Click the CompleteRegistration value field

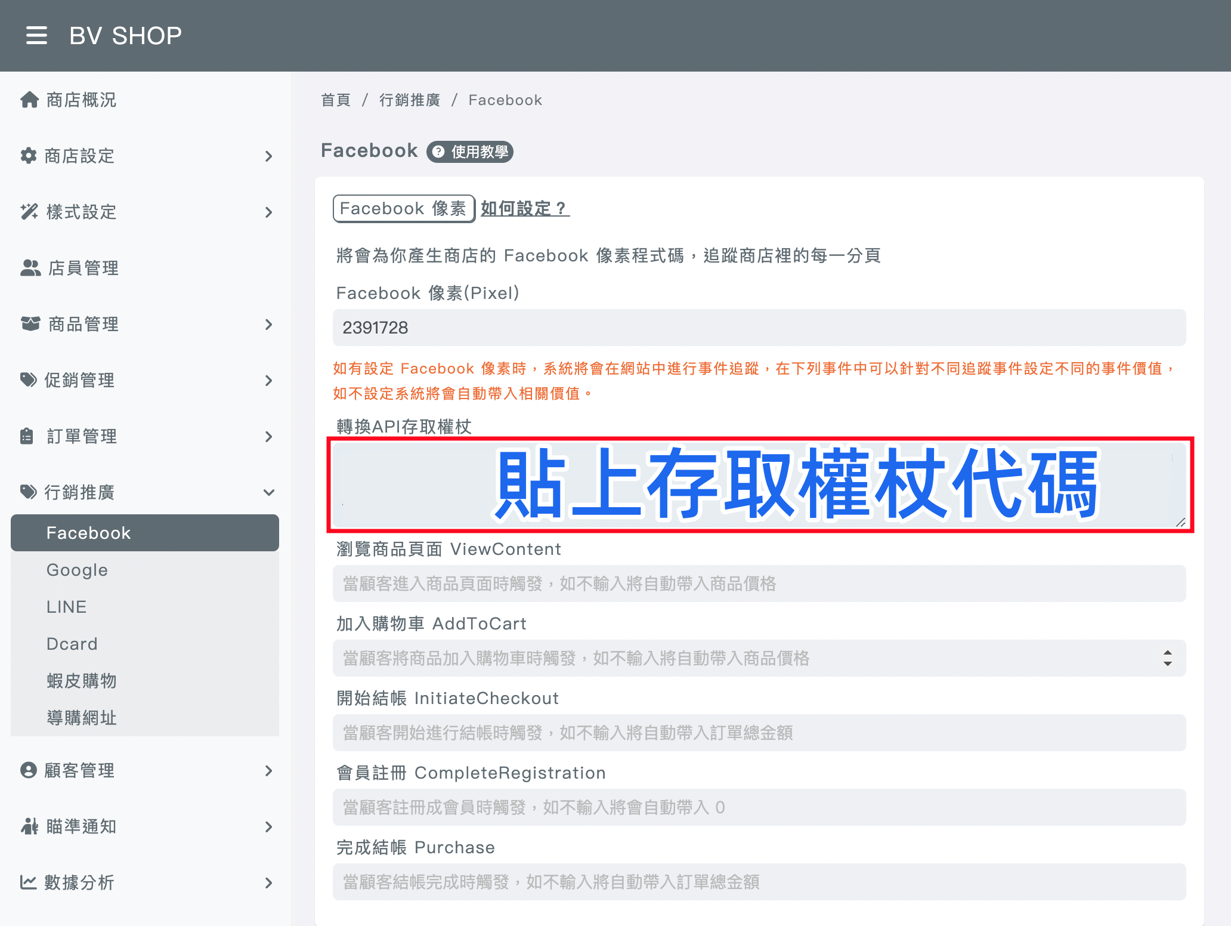pos(759,807)
